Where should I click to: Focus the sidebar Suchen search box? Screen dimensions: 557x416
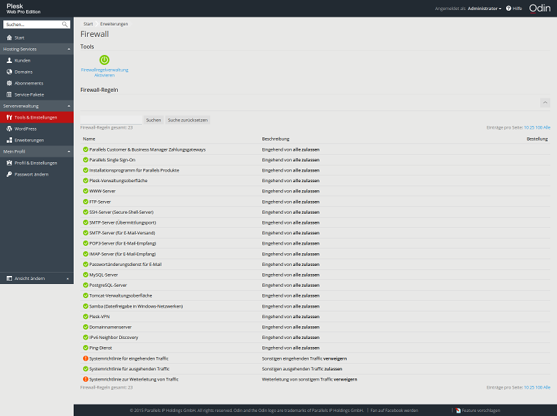(x=33, y=24)
